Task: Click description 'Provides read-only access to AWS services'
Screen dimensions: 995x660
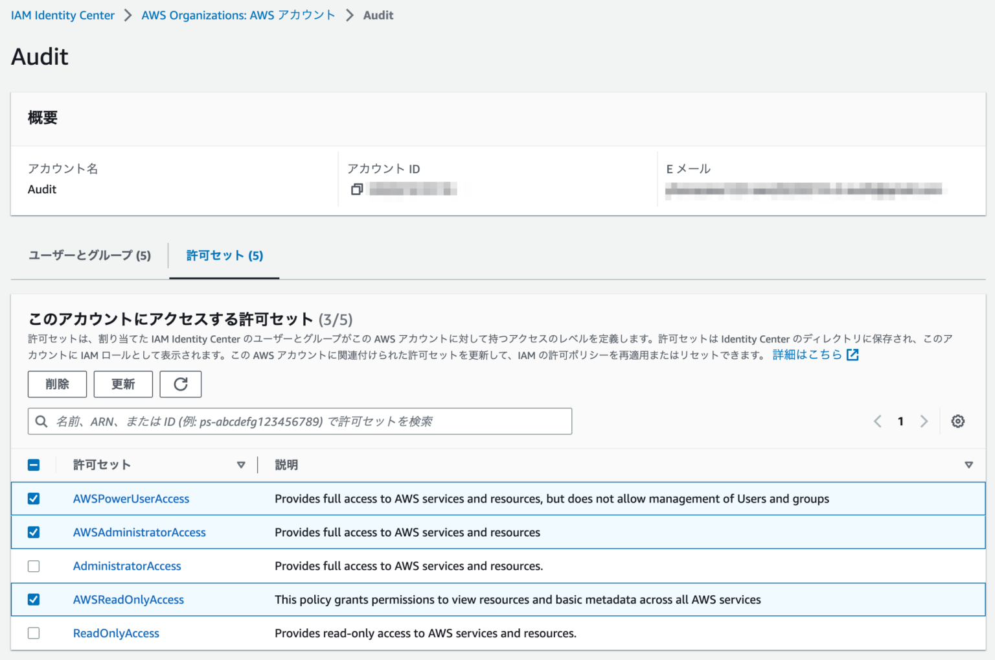Action: click(426, 633)
